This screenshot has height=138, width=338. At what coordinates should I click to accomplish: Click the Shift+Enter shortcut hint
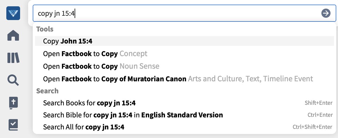[x=318, y=103]
